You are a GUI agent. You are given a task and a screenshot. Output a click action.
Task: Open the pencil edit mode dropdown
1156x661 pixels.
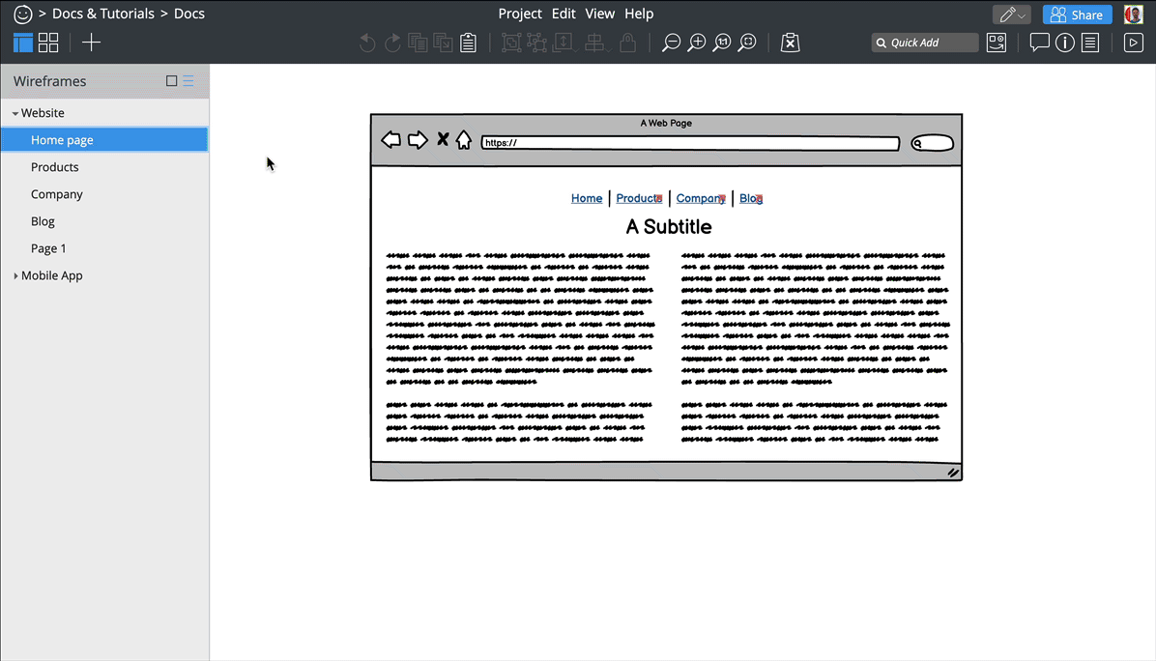pos(1012,14)
